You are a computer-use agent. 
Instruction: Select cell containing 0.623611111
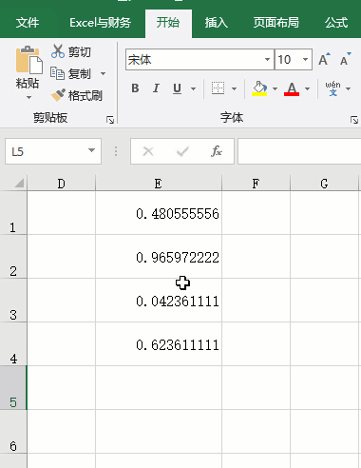pos(159,344)
